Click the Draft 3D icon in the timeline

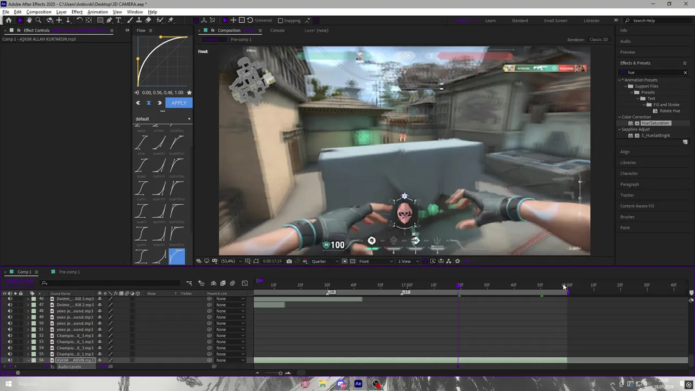point(201,283)
